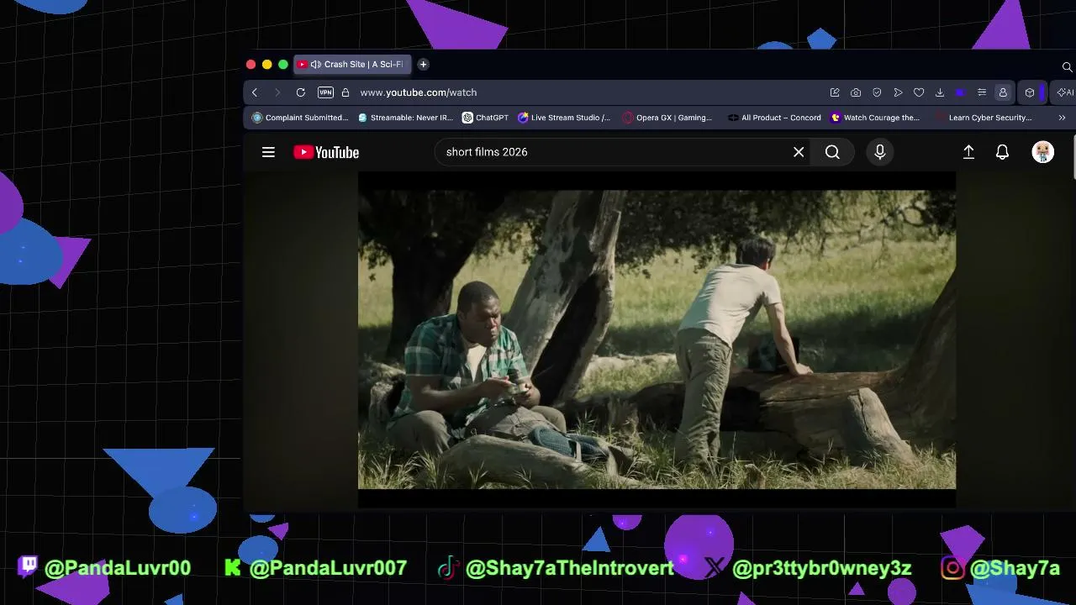Open the ChatGPT bookmark
Viewport: 1076px width, 605px height.
pyautogui.click(x=486, y=118)
